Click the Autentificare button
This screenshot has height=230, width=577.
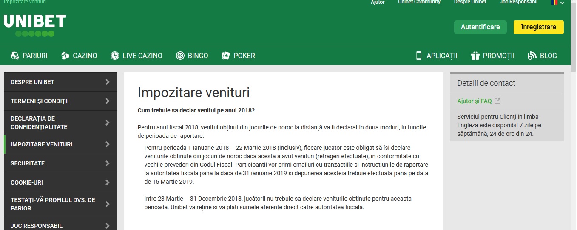pyautogui.click(x=480, y=27)
